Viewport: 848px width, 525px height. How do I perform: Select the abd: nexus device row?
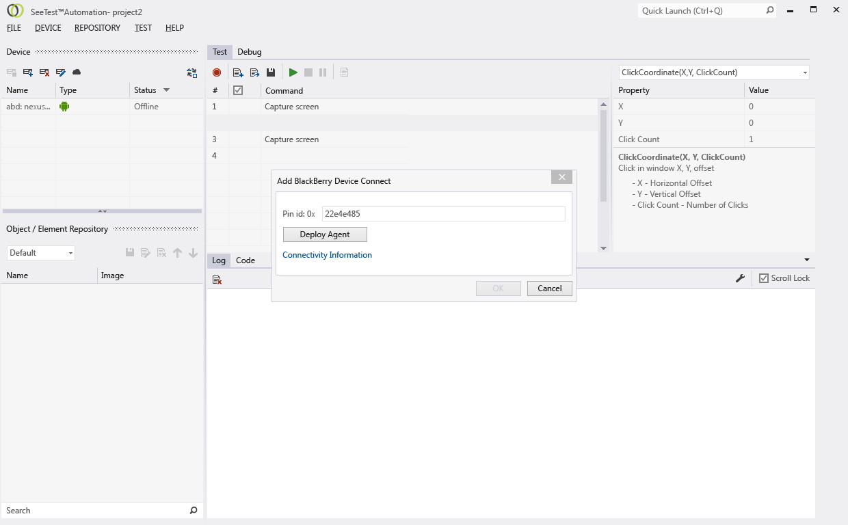point(102,107)
